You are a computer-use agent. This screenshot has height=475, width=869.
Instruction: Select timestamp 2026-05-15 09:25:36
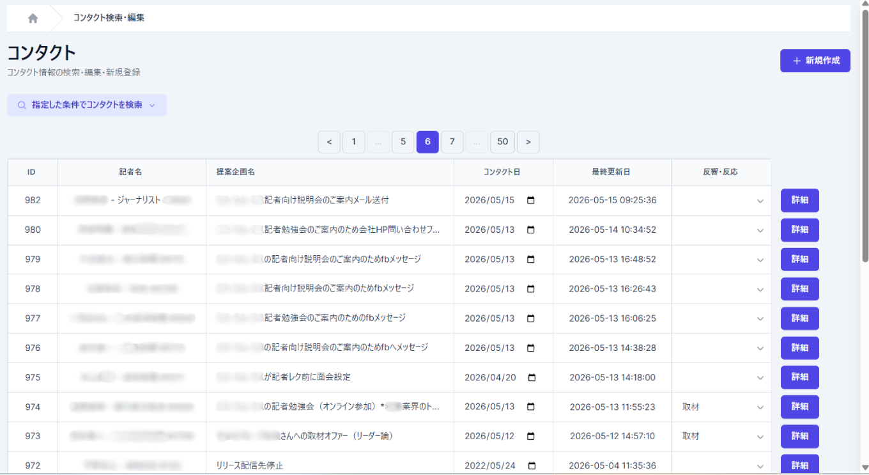coord(612,200)
